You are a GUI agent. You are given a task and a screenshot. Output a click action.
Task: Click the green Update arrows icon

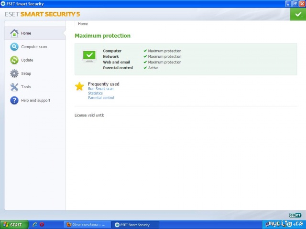[x=14, y=60]
